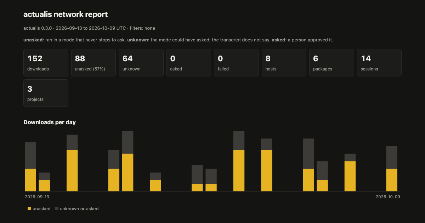Image resolution: width=425 pixels, height=223 pixels.
Task: Click the "14 sessions" stat card
Action: (x=379, y=63)
